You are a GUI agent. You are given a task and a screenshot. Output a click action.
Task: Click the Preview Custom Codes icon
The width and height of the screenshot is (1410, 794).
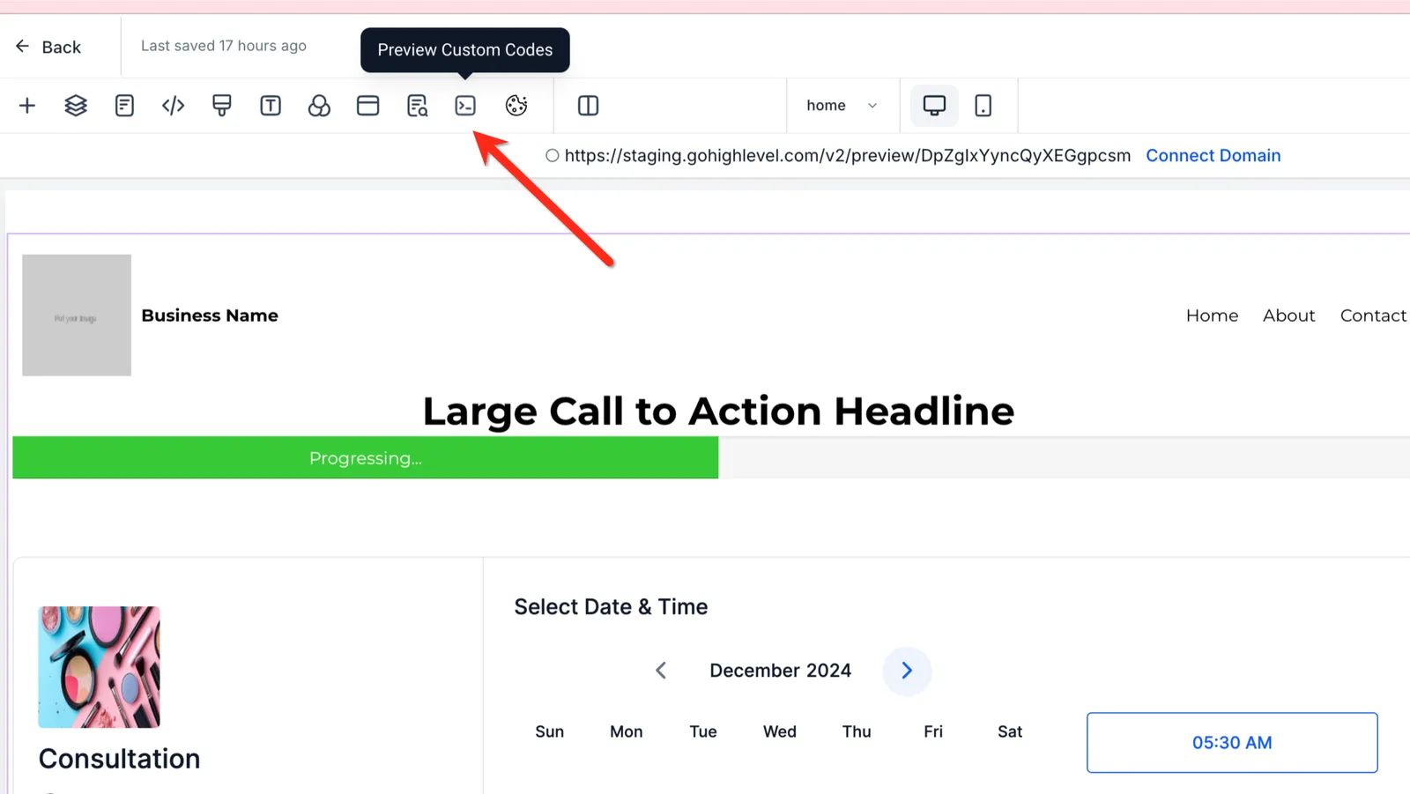[x=465, y=106]
